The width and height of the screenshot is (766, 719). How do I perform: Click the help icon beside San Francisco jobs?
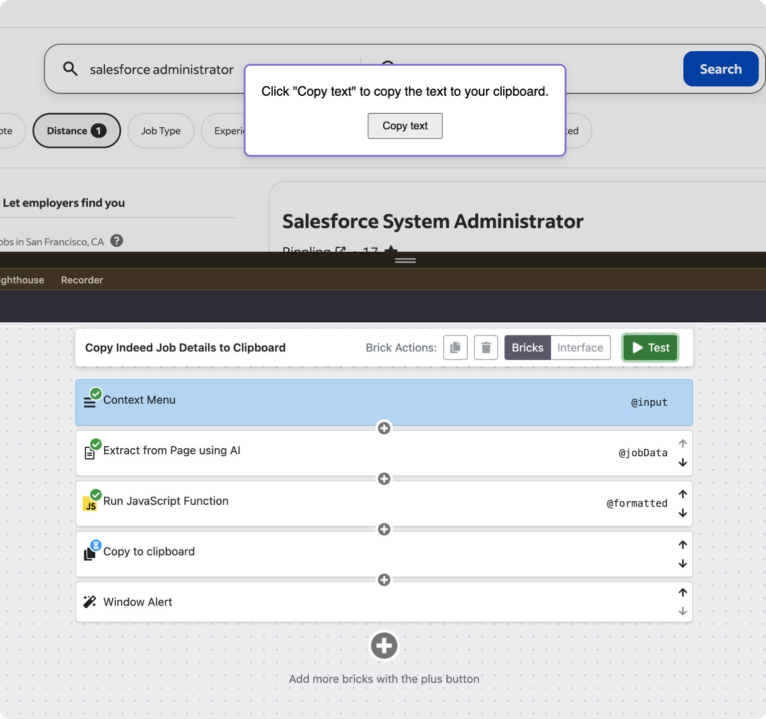point(117,241)
